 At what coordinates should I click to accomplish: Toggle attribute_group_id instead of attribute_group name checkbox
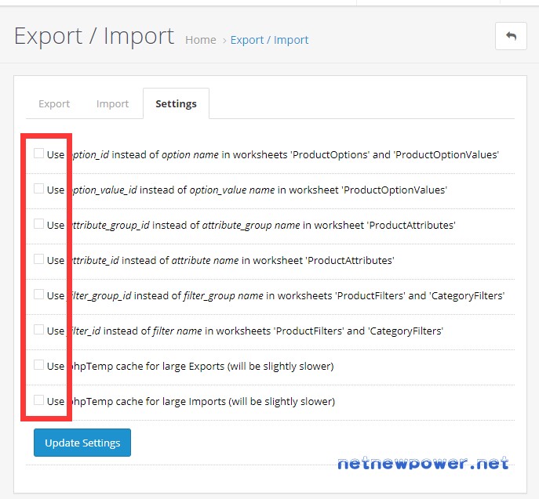pos(39,224)
